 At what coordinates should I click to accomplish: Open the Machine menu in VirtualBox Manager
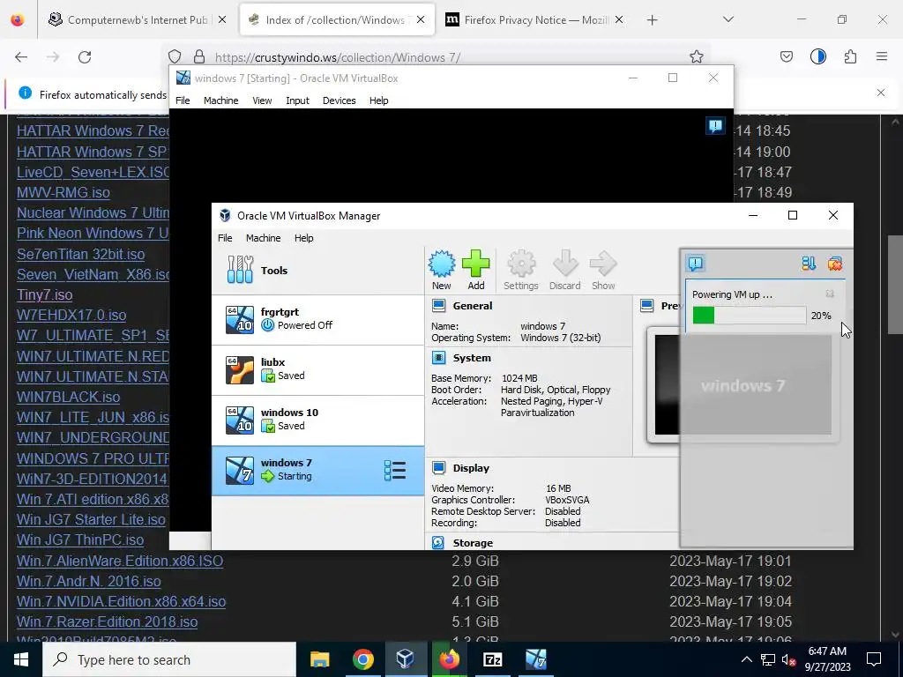pyautogui.click(x=263, y=238)
